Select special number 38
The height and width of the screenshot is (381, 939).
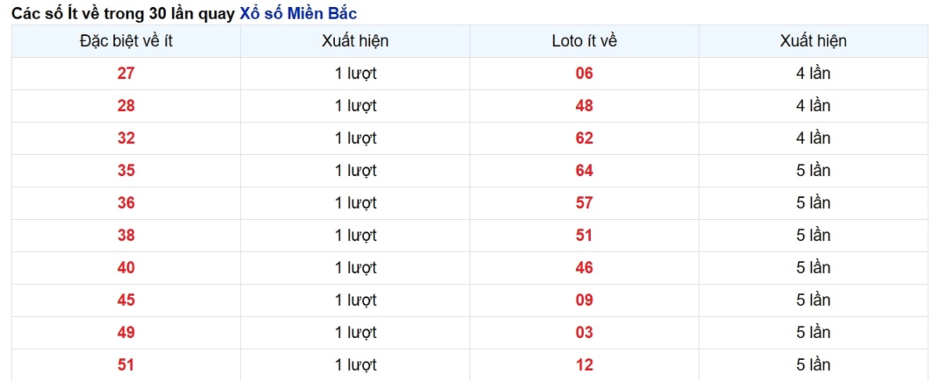tap(126, 235)
